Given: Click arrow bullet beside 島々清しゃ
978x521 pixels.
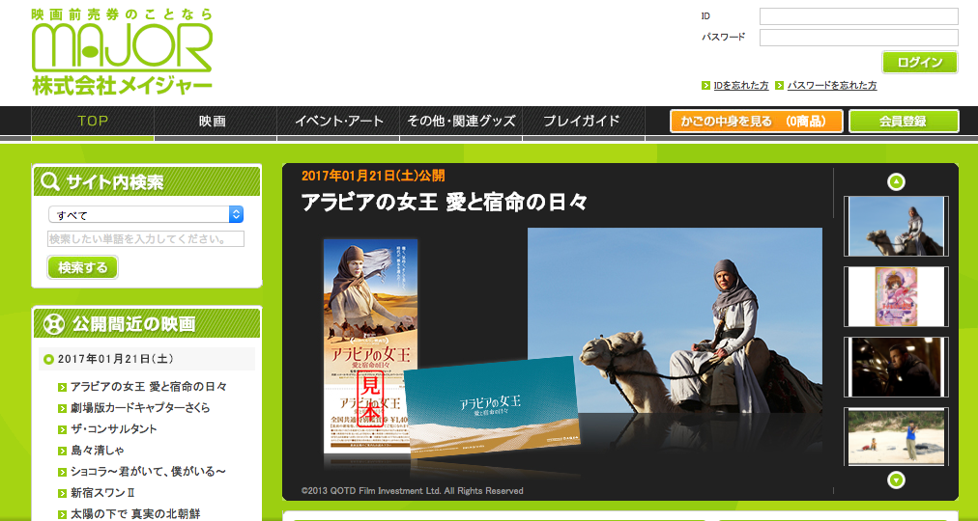Looking at the screenshot, I should coord(62,451).
